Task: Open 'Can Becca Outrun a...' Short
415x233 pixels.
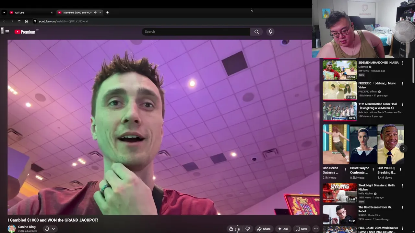Action: pos(336,144)
